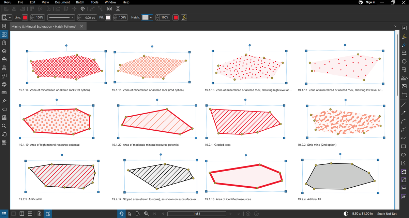Open the File Access panel icon
The width and height of the screenshot is (409, 218).
4,26
